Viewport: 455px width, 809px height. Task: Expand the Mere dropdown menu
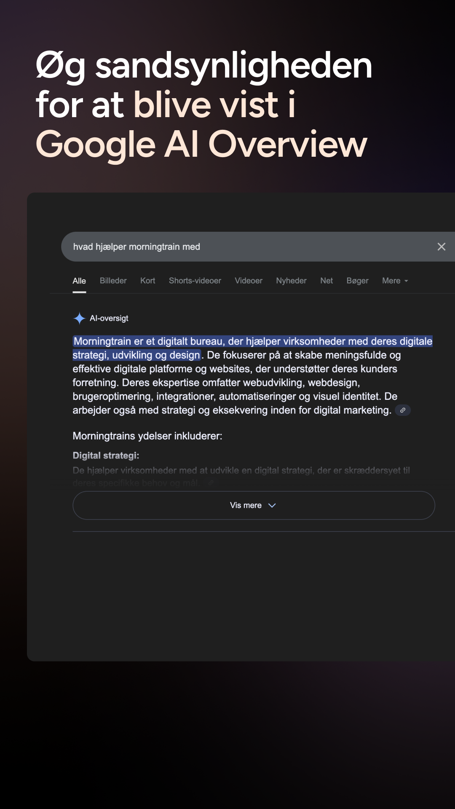(395, 281)
